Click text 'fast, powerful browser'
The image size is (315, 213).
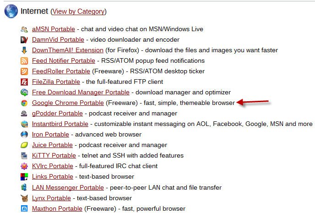click(x=154, y=208)
